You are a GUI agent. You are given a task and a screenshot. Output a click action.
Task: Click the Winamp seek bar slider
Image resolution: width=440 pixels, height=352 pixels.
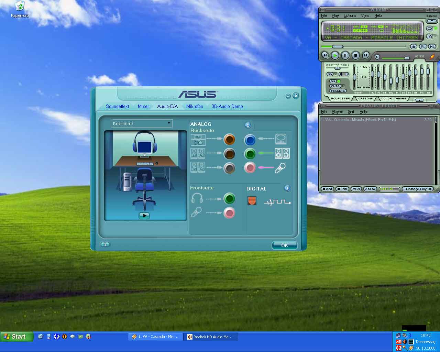[x=337, y=46]
